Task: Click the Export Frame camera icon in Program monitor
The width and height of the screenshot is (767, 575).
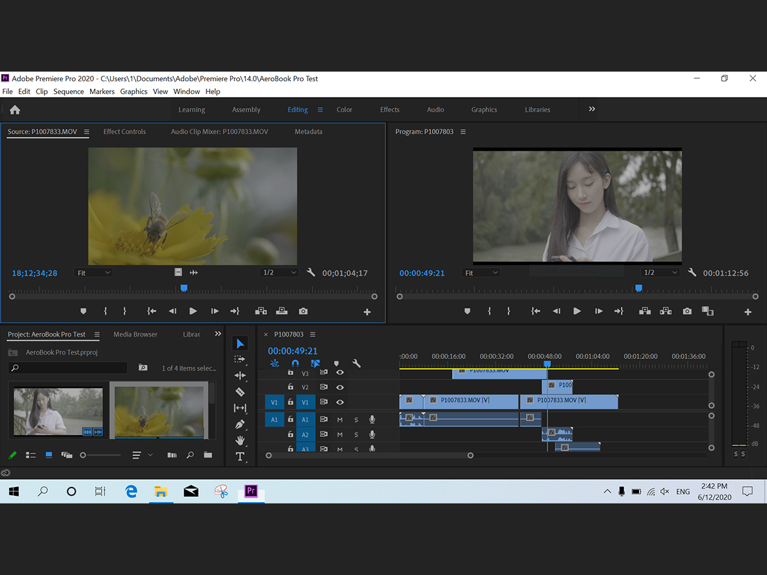Action: click(x=687, y=311)
